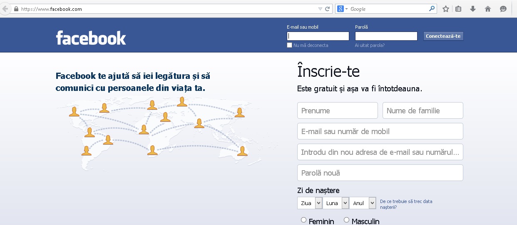
Task: Follow the 'Ai uitat parola?' link
Action: [370, 45]
